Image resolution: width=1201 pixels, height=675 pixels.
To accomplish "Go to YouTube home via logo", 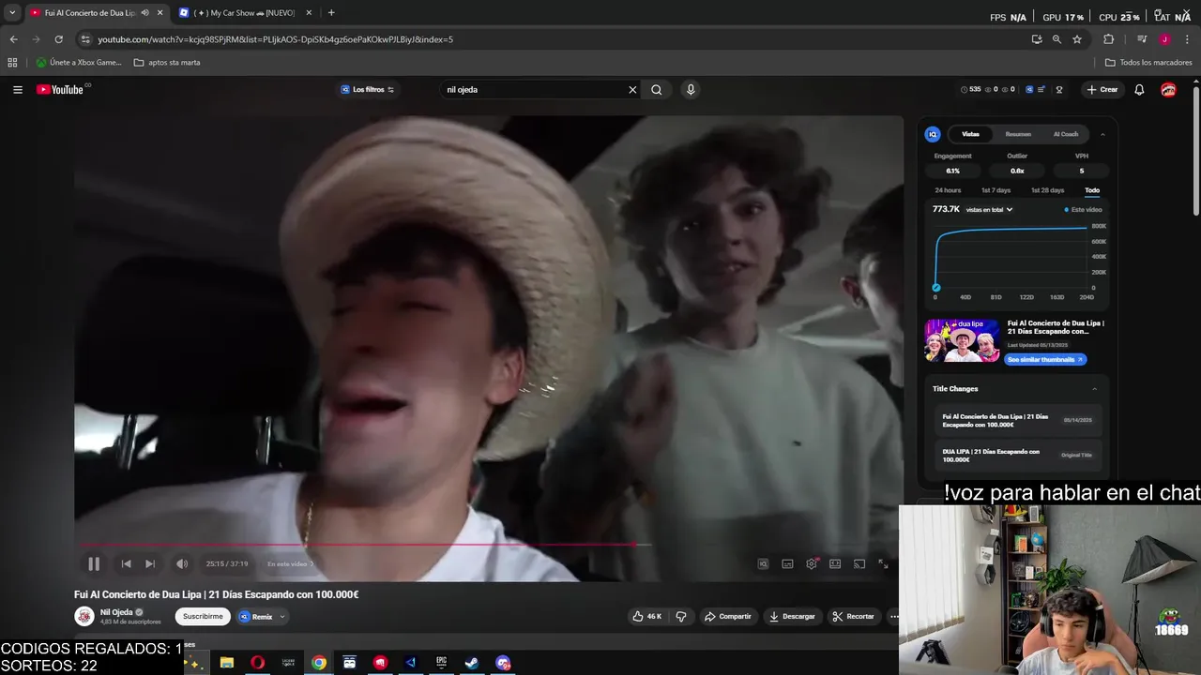I will tap(61, 90).
